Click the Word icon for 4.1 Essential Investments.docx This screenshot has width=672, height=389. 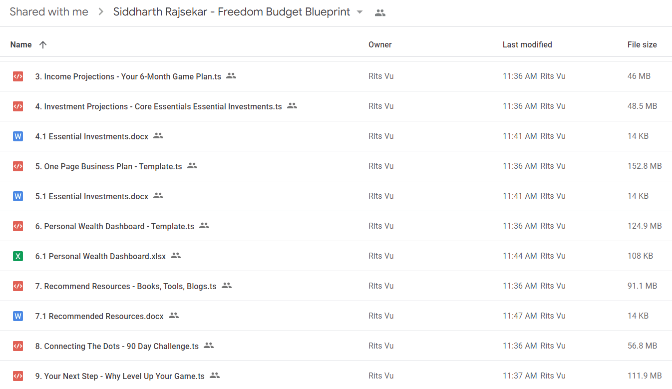[x=18, y=136]
